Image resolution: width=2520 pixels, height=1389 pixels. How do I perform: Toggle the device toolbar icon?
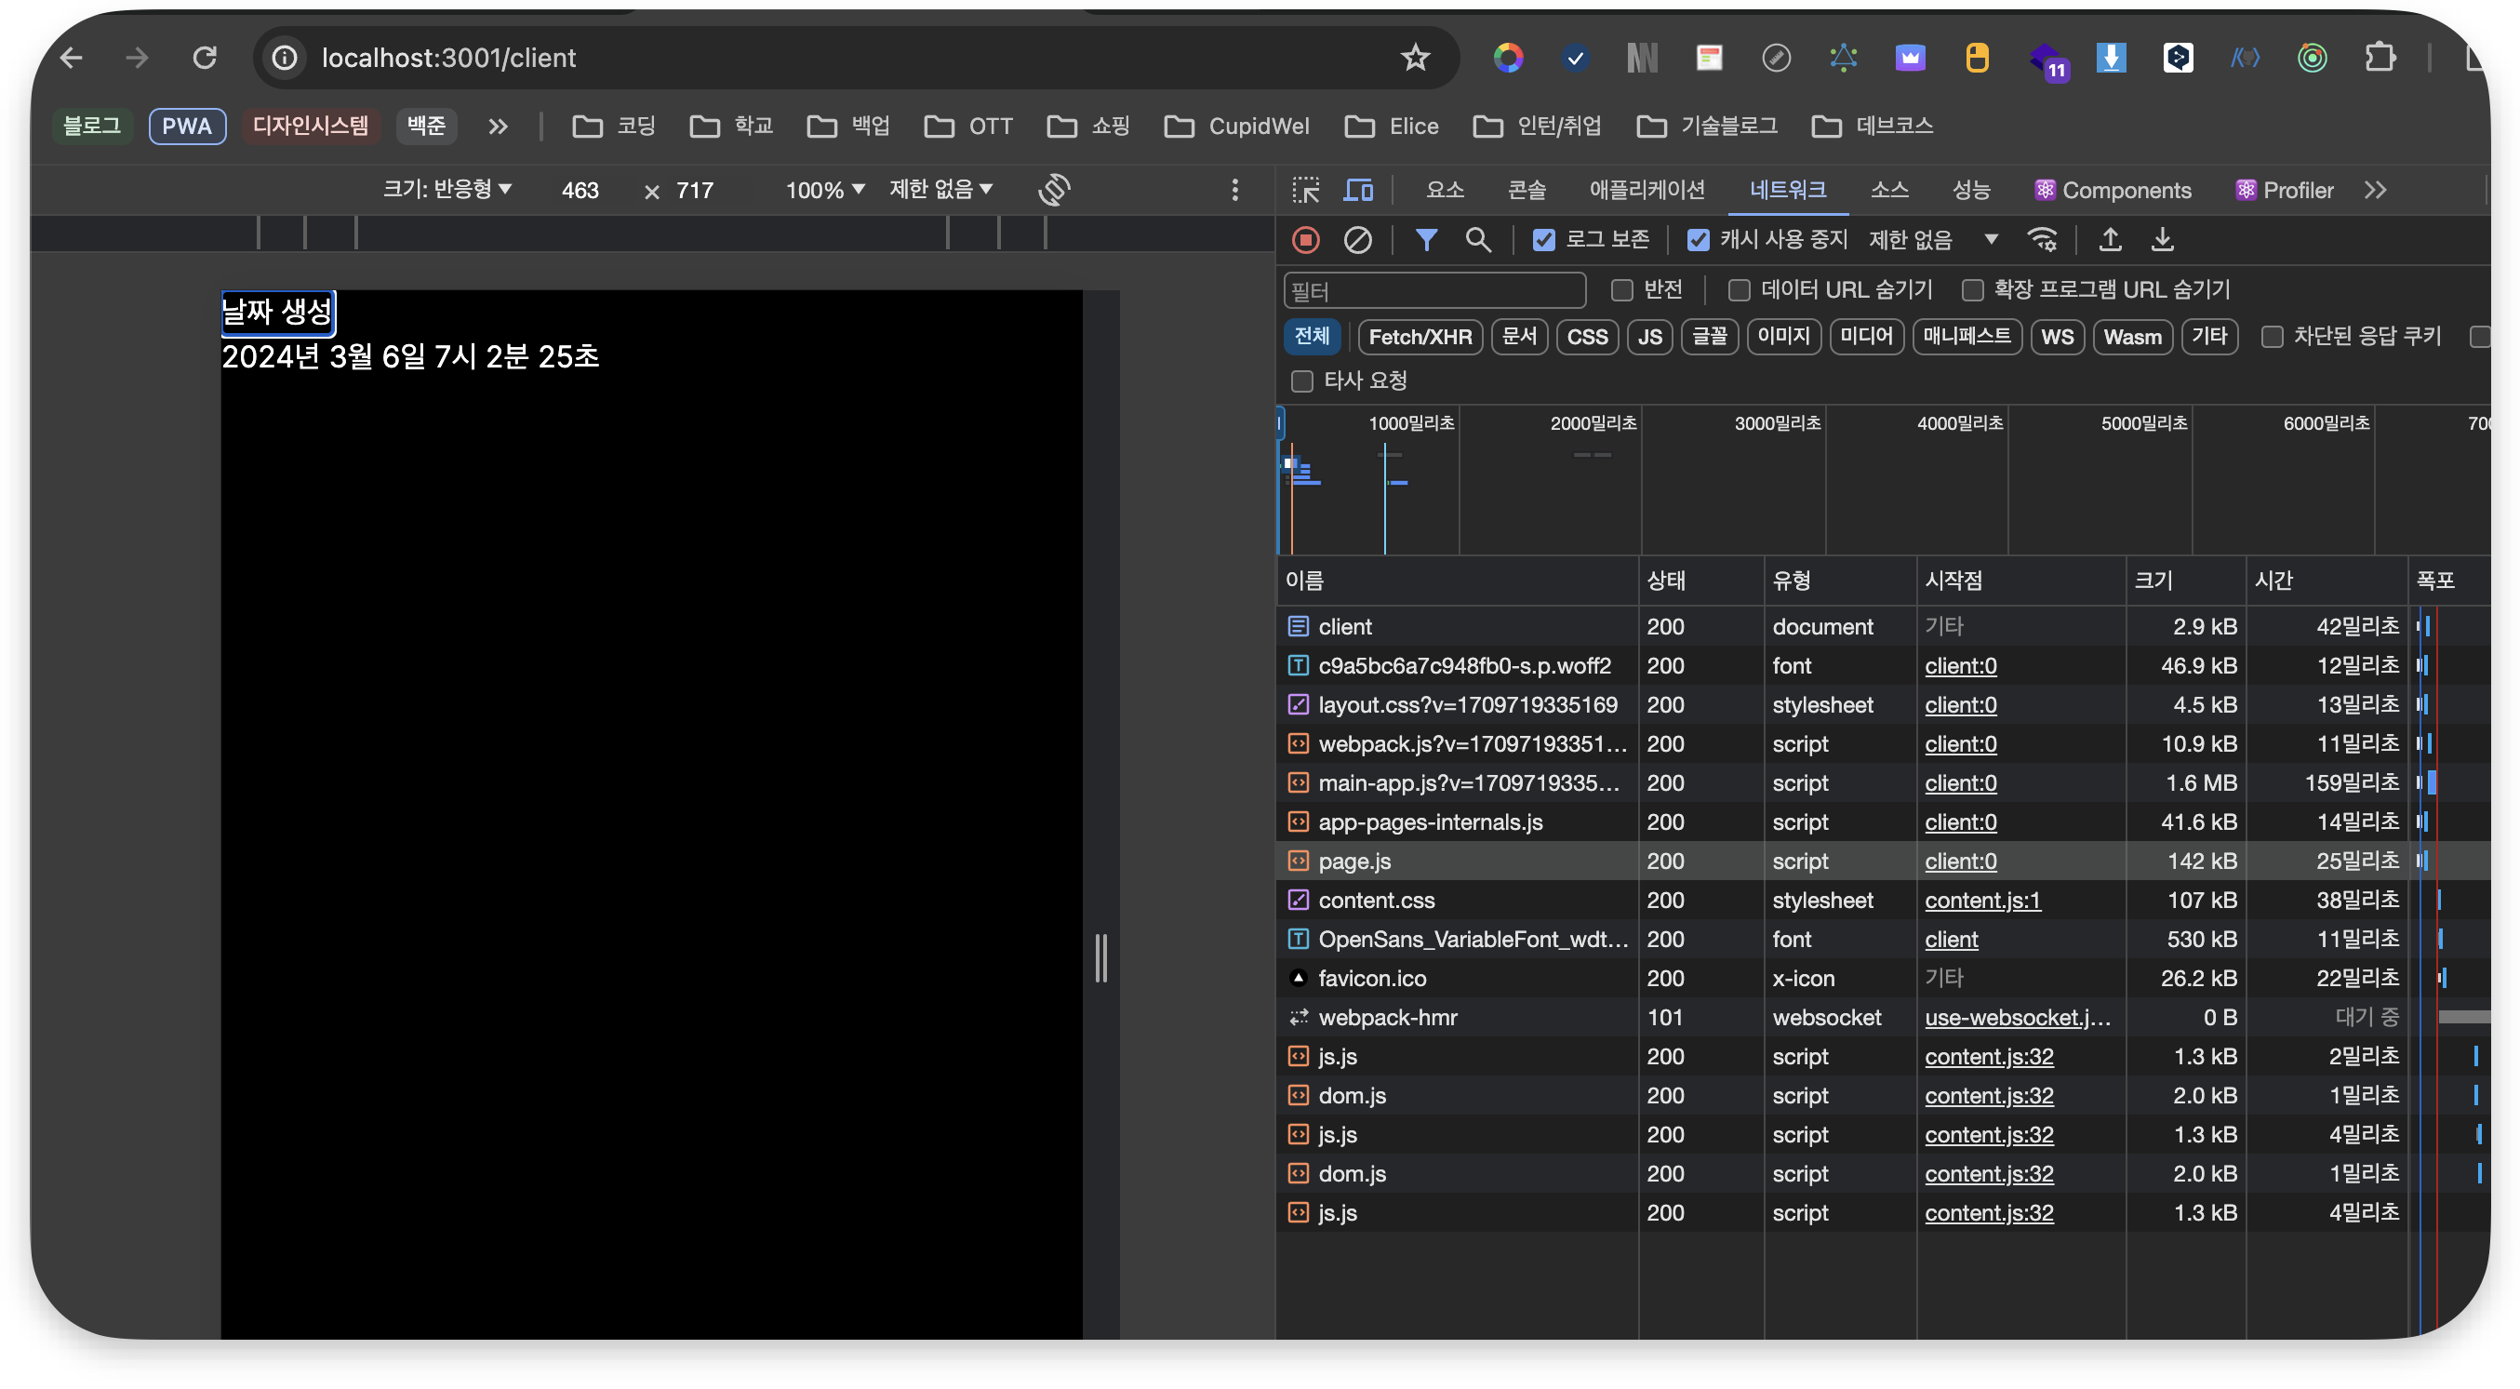1358,190
